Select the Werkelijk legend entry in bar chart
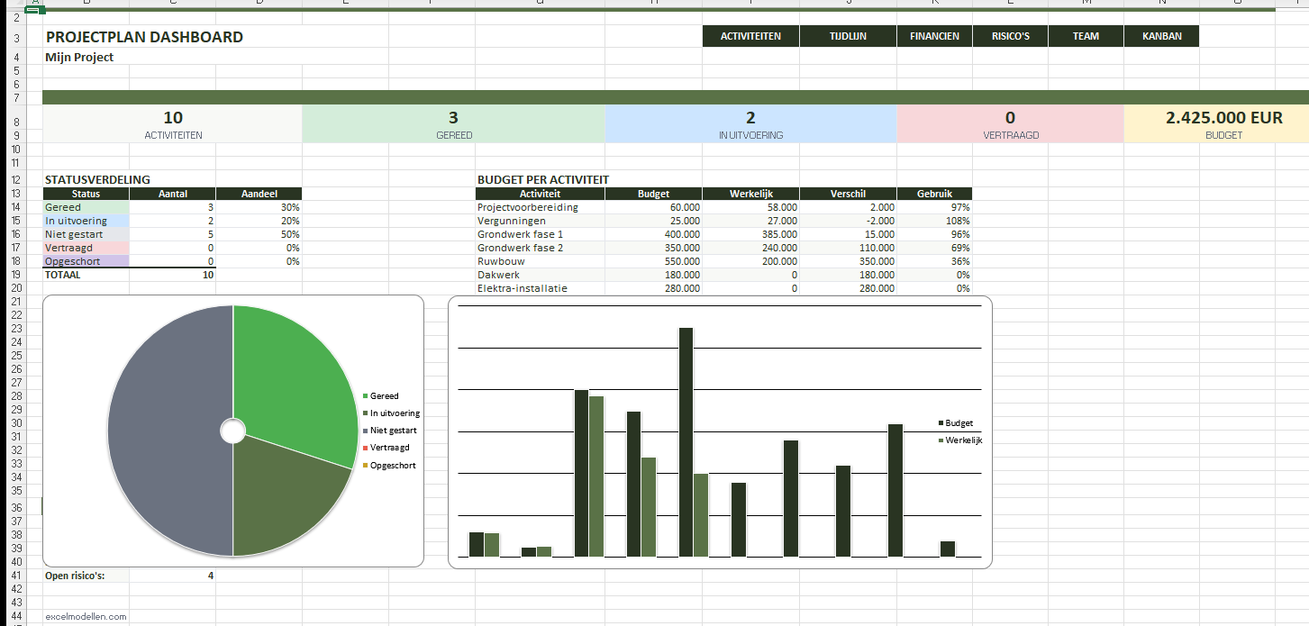 point(963,440)
